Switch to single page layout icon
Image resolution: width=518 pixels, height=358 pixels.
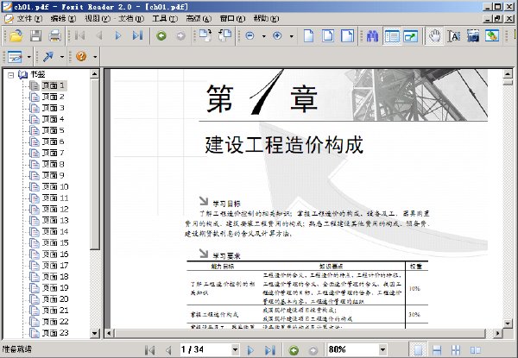click(x=418, y=349)
